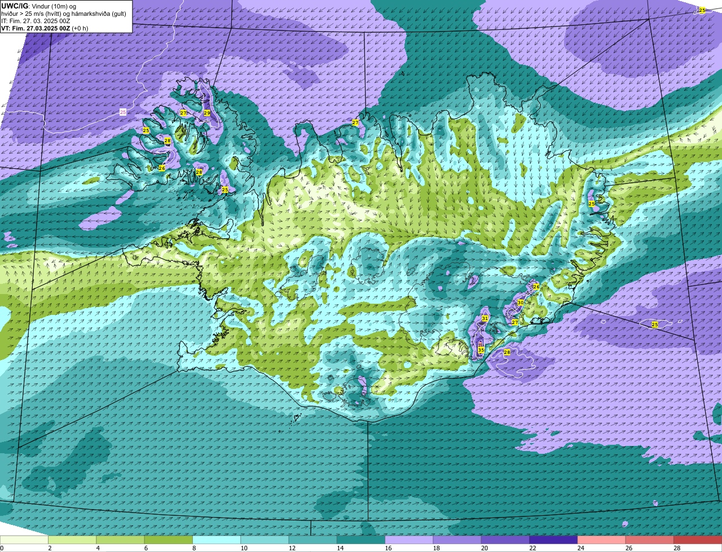The image size is (722, 552).
Task: Click the 8–10 m/s pale cyan legend swatch
Action: 217,540
